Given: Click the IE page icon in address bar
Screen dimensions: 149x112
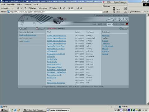Looking at the screenshot, I should 9,12.
